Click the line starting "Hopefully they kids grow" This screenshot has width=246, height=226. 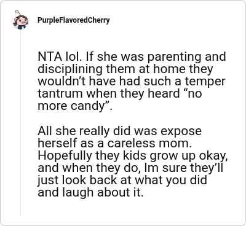133,156
